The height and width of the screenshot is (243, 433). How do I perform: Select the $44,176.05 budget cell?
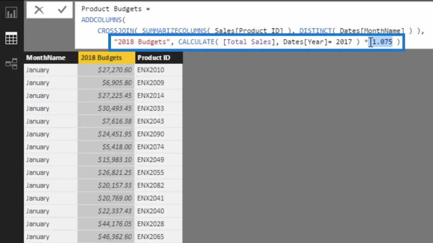pos(106,224)
